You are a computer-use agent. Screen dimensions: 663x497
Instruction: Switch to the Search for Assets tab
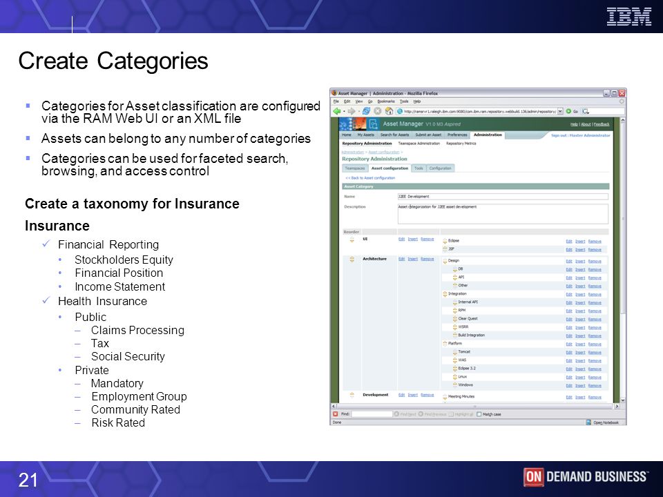[x=394, y=135]
